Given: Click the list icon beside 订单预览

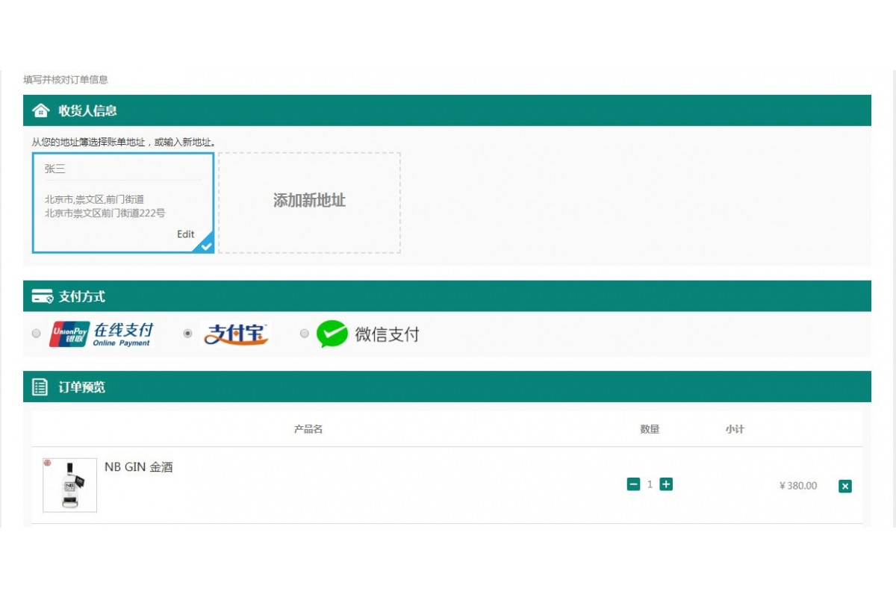Looking at the screenshot, I should pyautogui.click(x=40, y=387).
